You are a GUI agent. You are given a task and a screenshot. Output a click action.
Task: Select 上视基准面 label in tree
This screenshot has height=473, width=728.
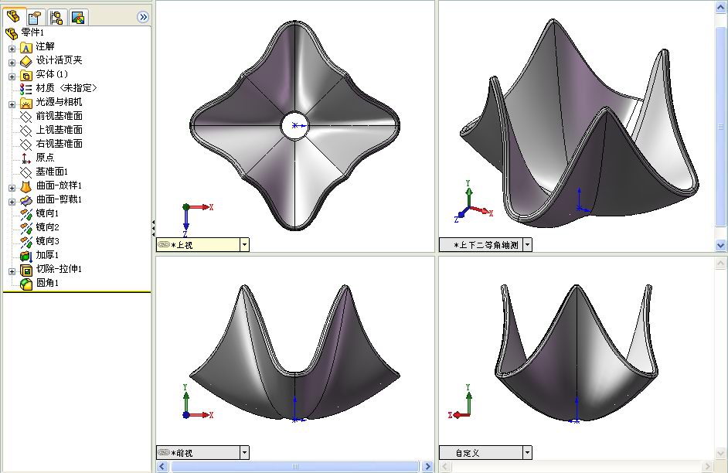[59, 130]
